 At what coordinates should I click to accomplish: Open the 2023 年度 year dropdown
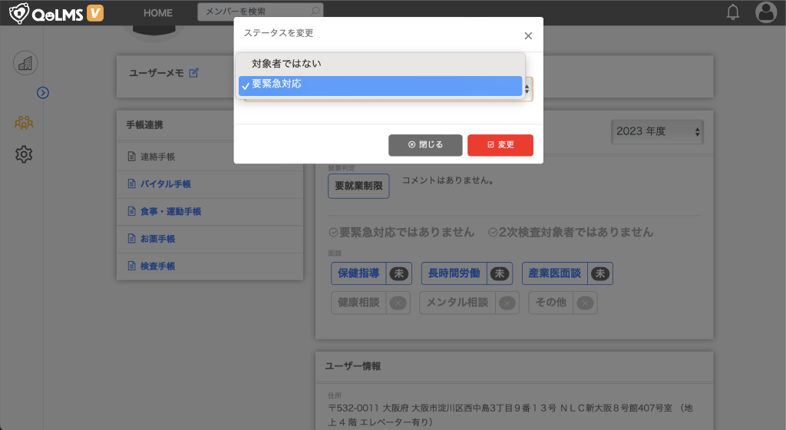tap(657, 131)
